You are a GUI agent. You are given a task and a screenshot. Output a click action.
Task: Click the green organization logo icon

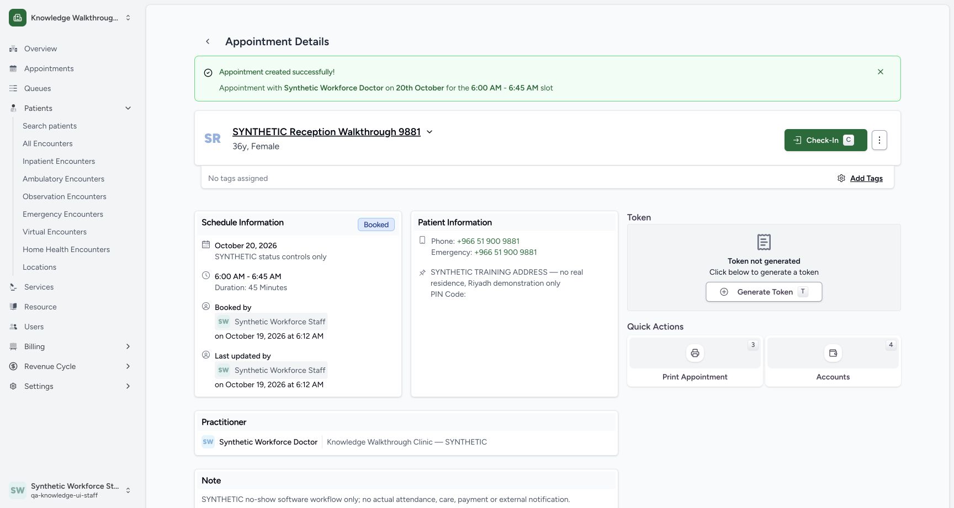(18, 18)
